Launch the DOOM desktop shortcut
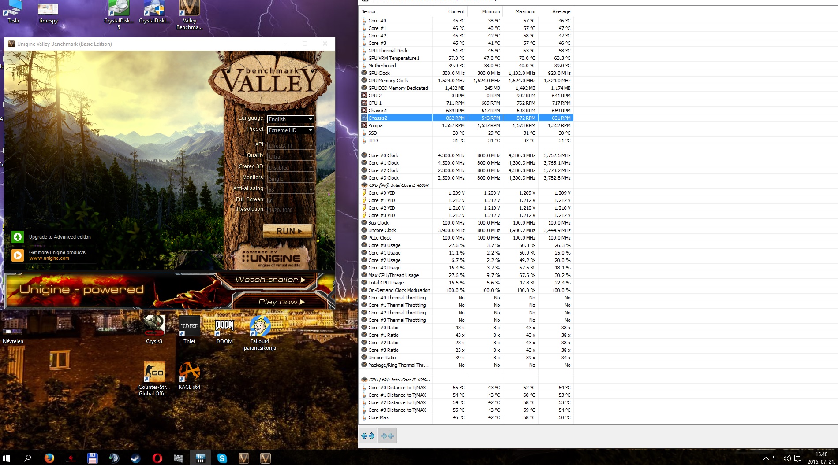 pos(224,329)
